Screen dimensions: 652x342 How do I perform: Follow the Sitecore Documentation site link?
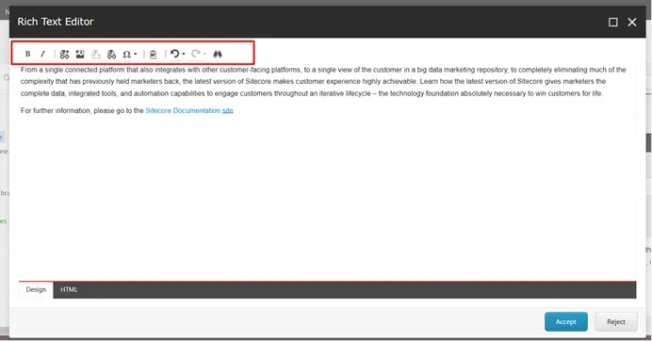[x=189, y=110]
